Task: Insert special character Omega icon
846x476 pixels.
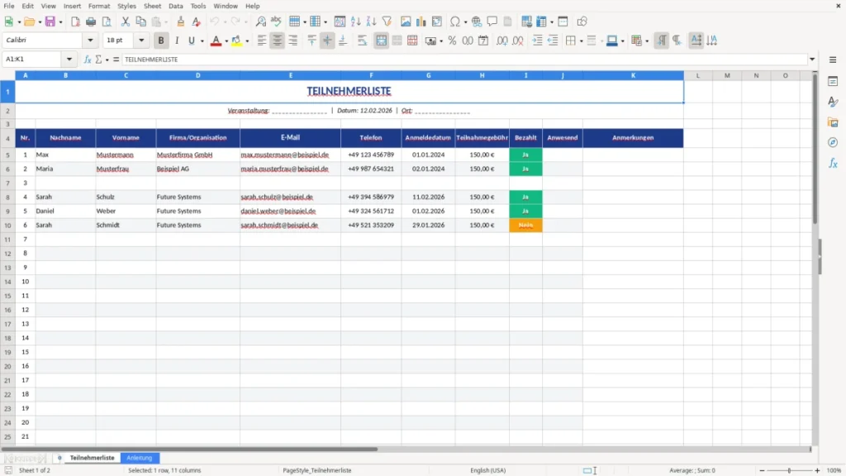Action: (x=455, y=21)
